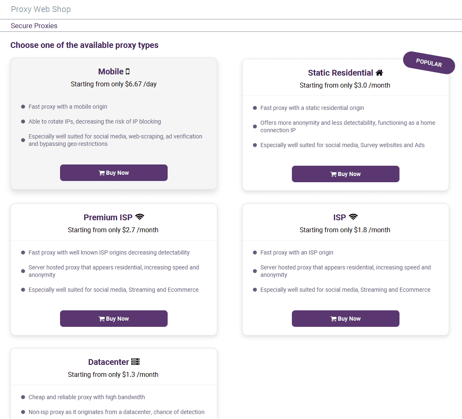This screenshot has width=462, height=419.
Task: Click the cart icon in Premium ISP's Buy Now button
Action: point(101,319)
